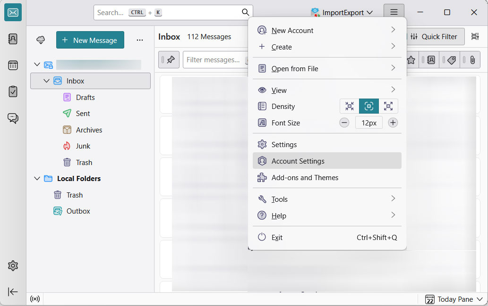Increase font size with plus button
The image size is (488, 306).
click(393, 123)
